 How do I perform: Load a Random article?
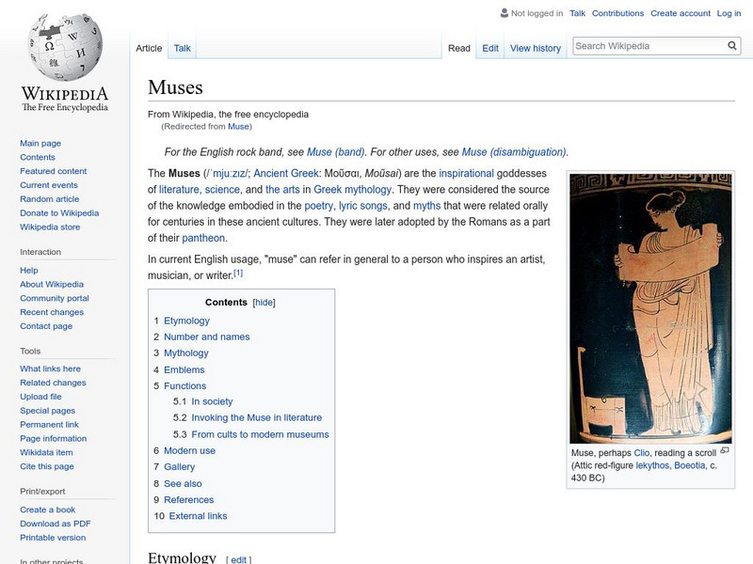pyautogui.click(x=50, y=198)
